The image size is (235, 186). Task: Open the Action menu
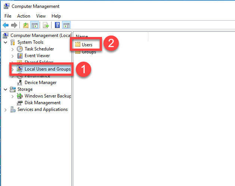click(x=24, y=16)
